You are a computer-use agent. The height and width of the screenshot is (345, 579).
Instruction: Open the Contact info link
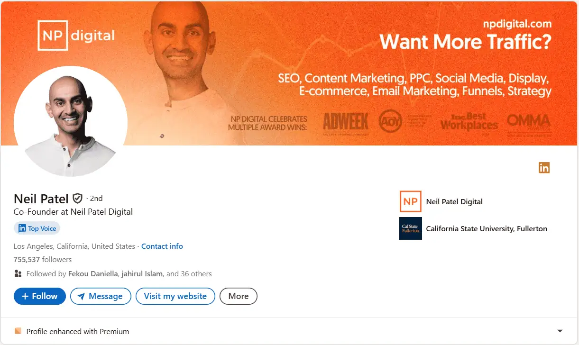point(162,246)
